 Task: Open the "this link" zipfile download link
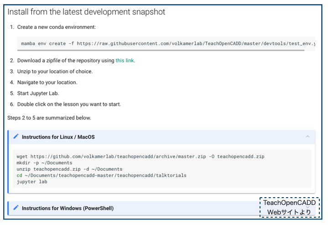coord(125,61)
